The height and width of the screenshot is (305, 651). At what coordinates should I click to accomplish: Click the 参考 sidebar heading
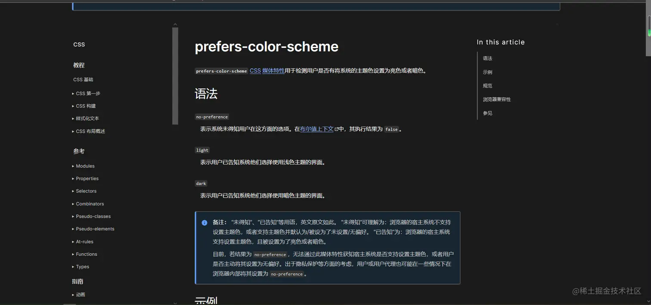click(x=79, y=152)
